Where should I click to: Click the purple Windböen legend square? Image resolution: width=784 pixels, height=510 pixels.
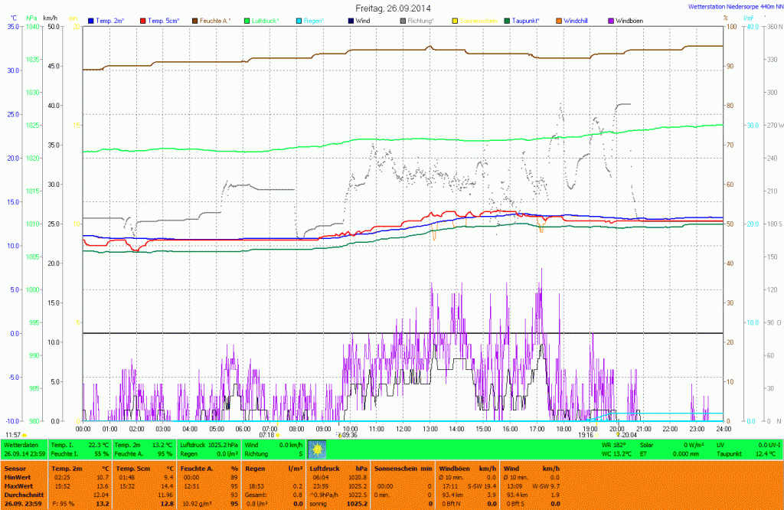(x=611, y=21)
